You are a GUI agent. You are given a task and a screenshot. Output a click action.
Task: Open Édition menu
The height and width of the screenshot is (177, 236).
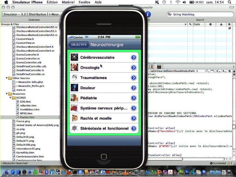pyautogui.click(x=52, y=2)
